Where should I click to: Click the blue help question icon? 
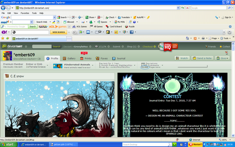pos(134,22)
